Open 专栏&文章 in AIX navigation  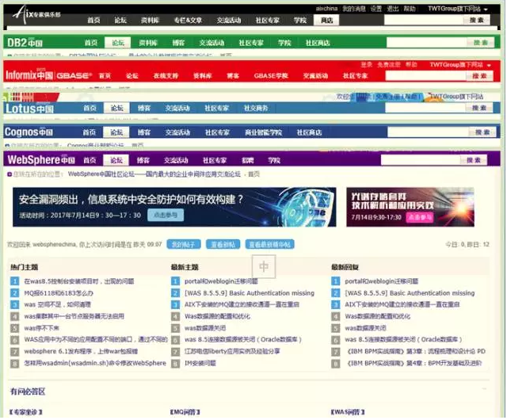(188, 20)
